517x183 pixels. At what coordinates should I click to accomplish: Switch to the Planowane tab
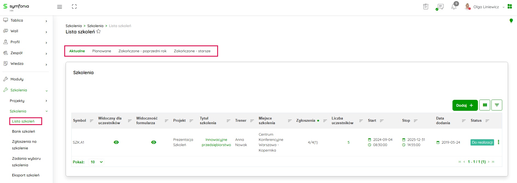point(101,51)
